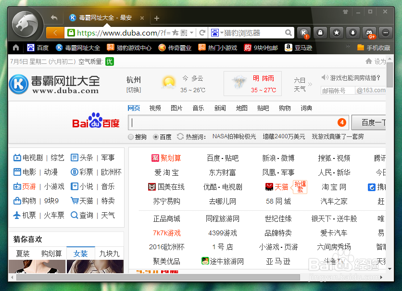The height and width of the screenshot is (291, 402).
Task: Close the 毒霸网址大全 tab
Action: [142, 18]
